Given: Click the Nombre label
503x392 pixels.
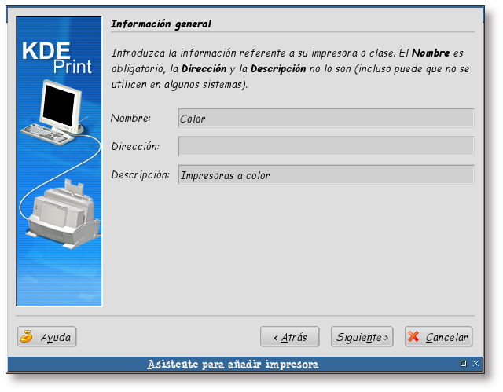Looking at the screenshot, I should [130, 118].
